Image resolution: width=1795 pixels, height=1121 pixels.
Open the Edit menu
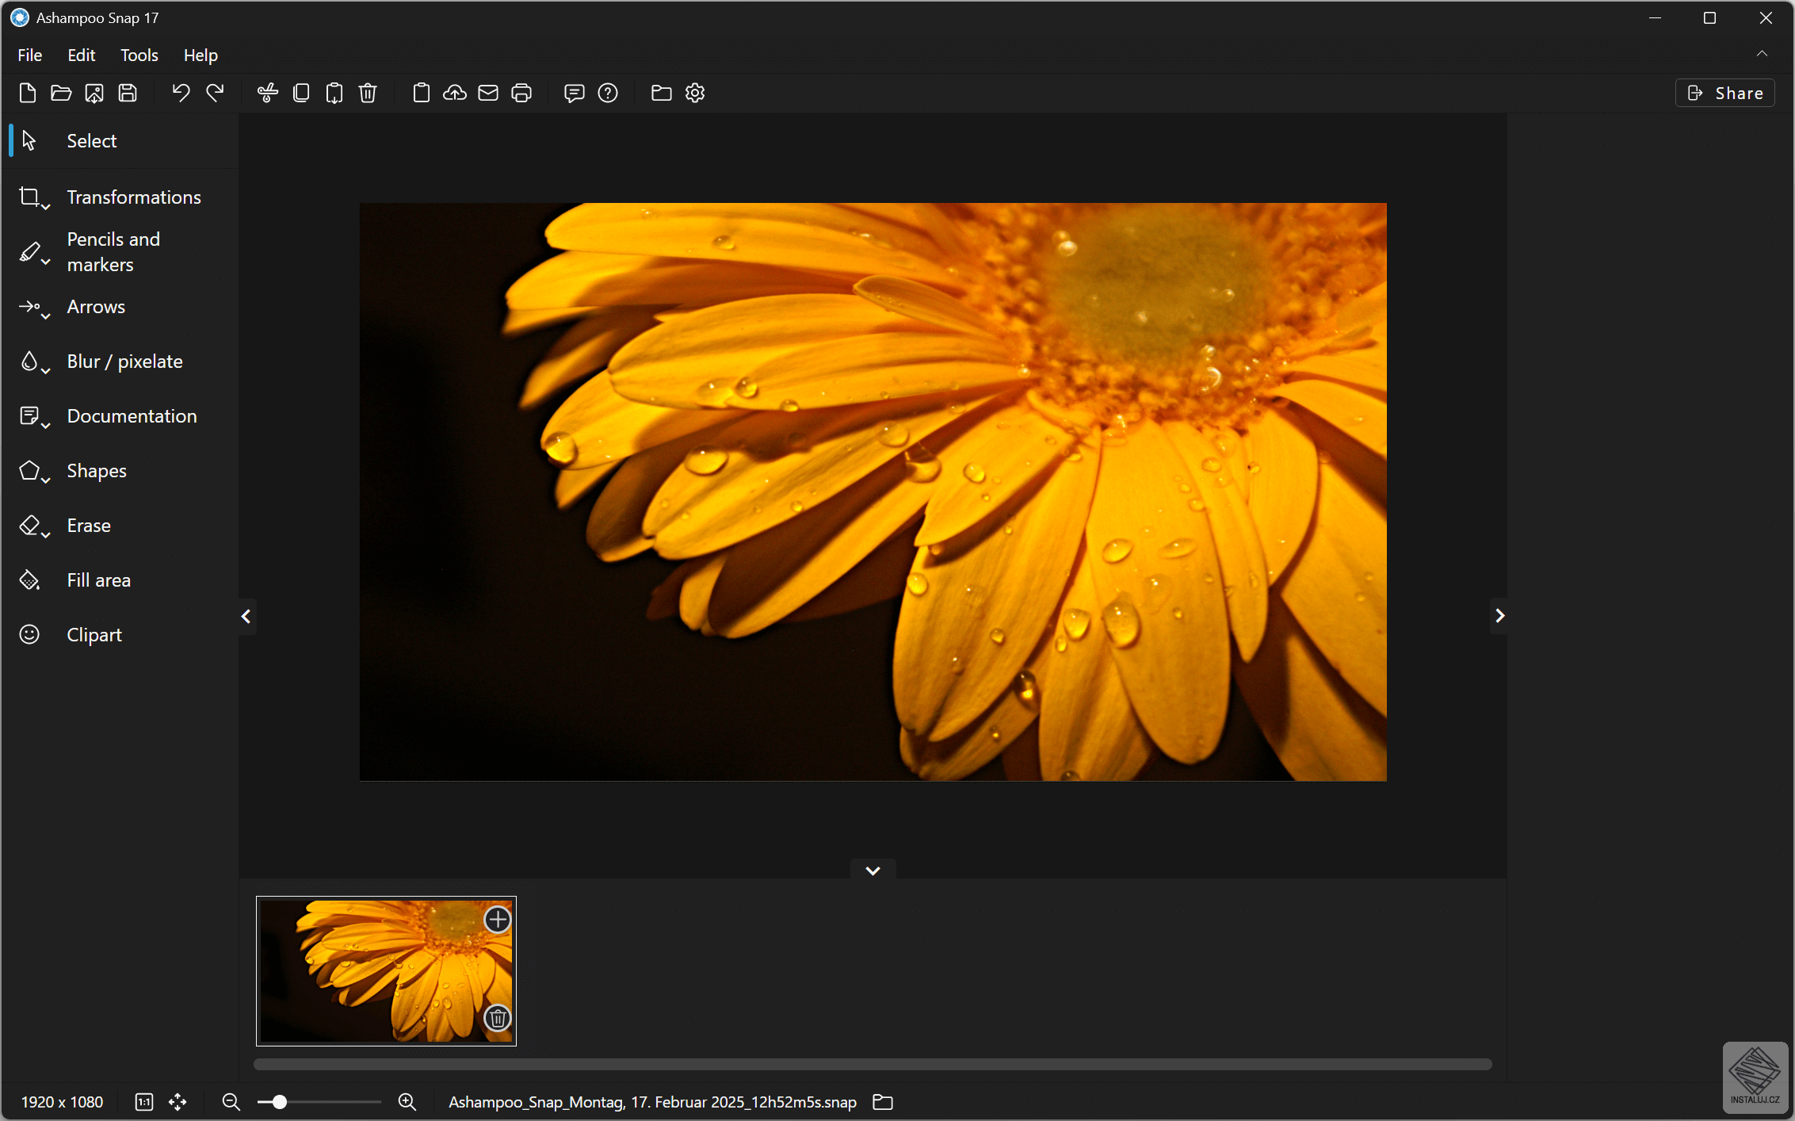click(x=81, y=55)
